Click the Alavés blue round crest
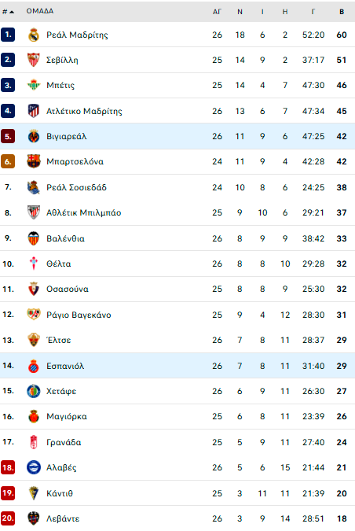 pos(34,467)
